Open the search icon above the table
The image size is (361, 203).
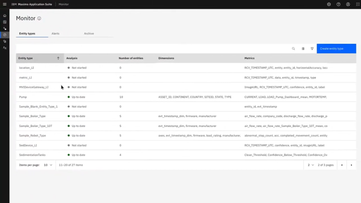[x=293, y=49]
